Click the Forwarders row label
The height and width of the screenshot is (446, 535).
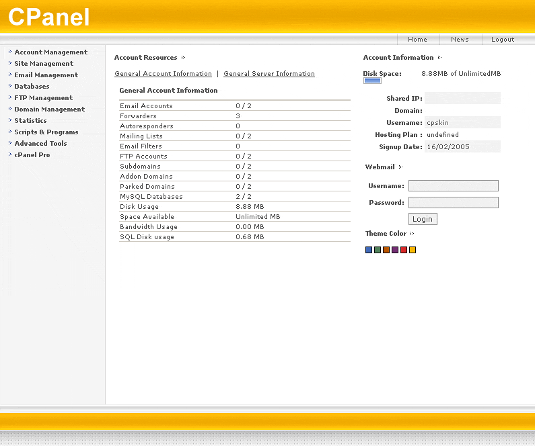point(138,116)
